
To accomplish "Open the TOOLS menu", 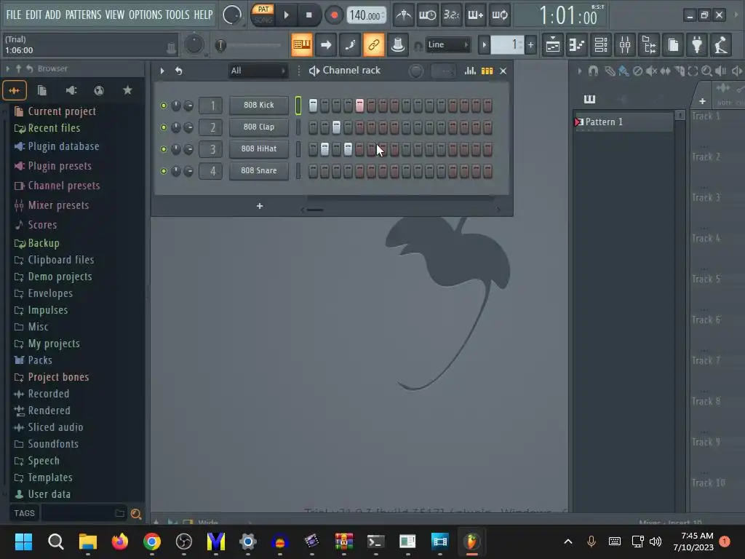I will 178,15.
